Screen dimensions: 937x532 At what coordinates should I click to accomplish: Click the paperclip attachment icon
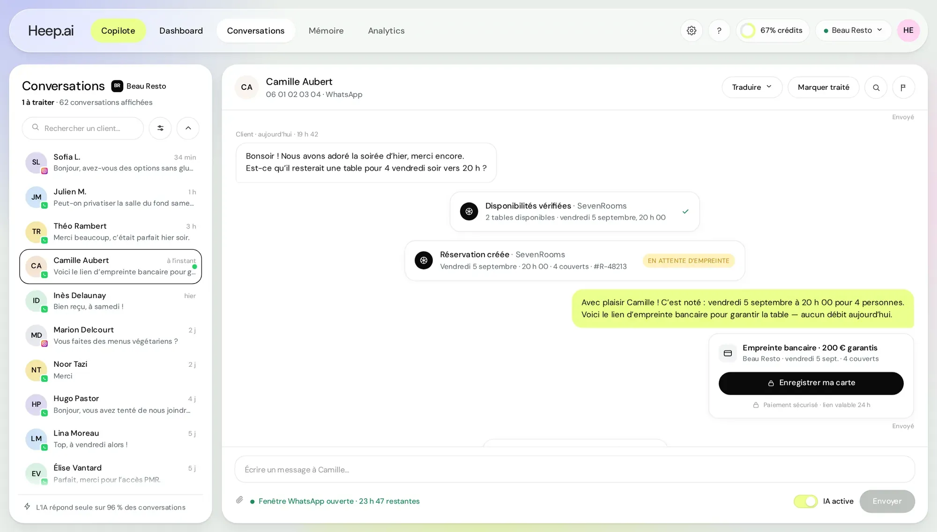[239, 500]
